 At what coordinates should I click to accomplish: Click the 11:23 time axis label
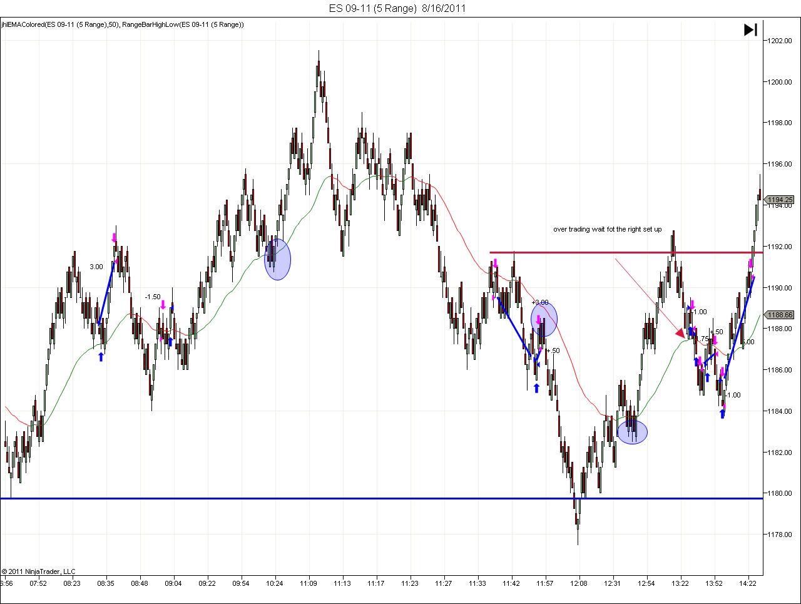pyautogui.click(x=410, y=583)
